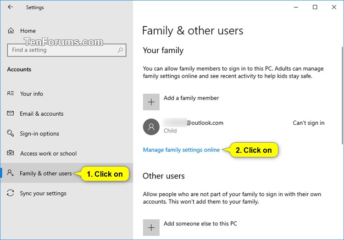Open the Home label in sidebar

(x=28, y=31)
